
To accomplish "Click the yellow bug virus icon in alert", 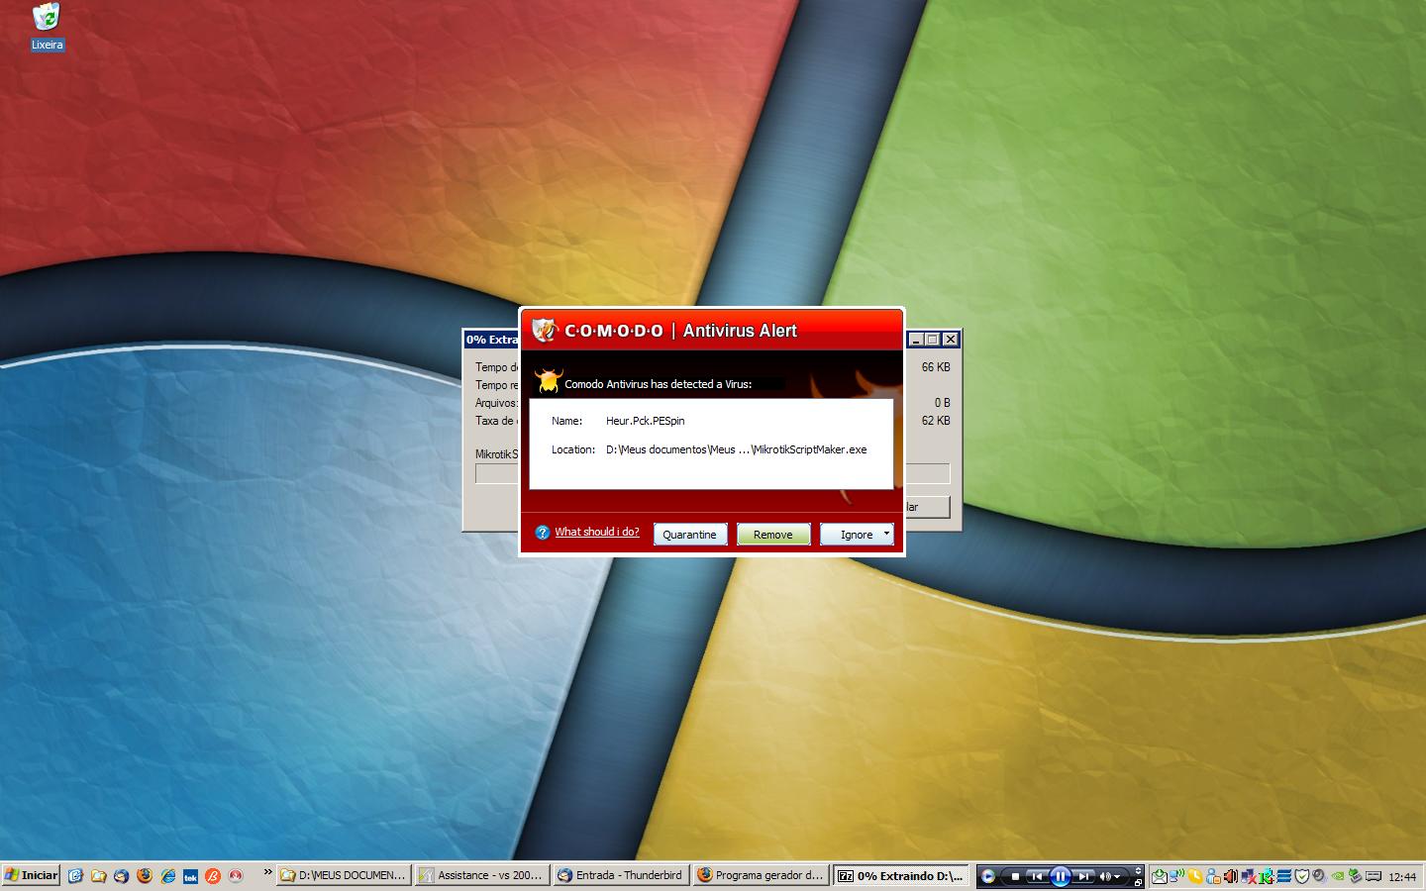I will coord(548,381).
